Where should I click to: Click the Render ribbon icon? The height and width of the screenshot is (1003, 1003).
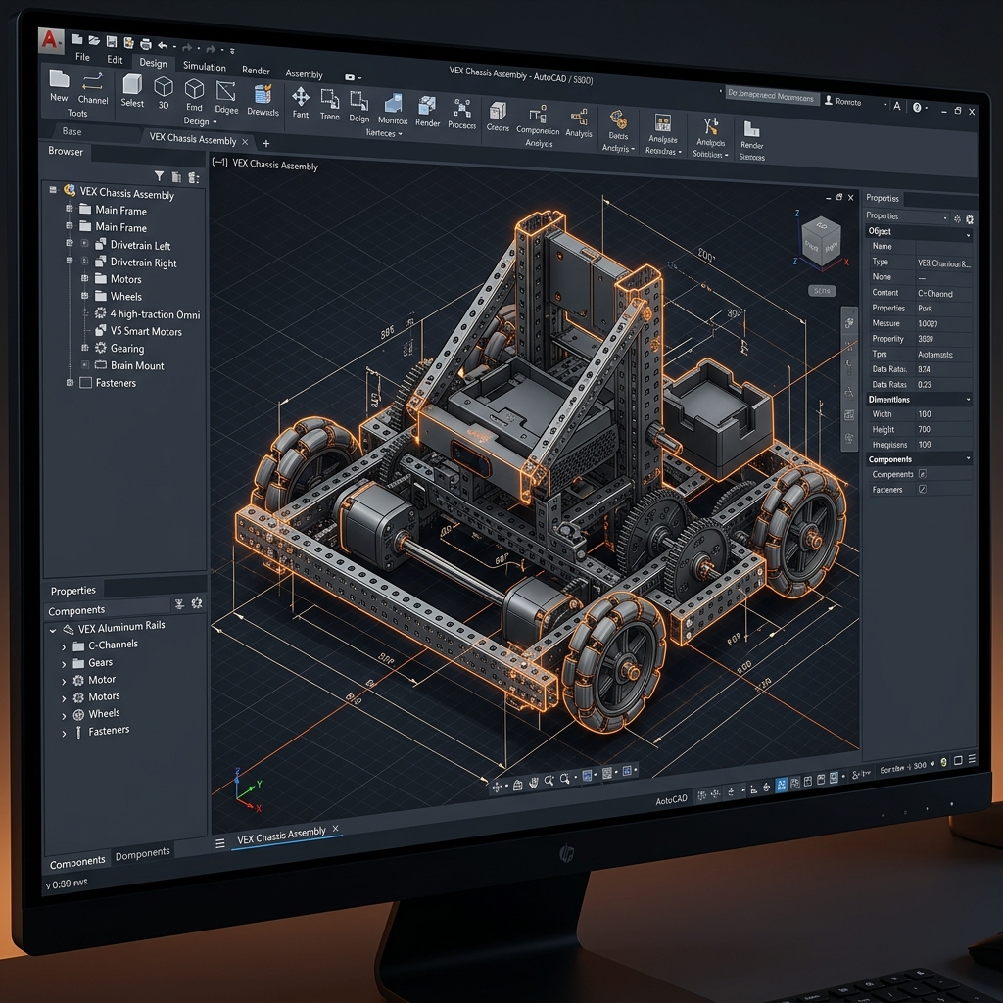[x=427, y=106]
